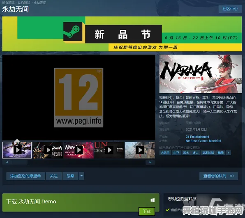Click the Windows platform icon on demo banner
The width and height of the screenshot is (245, 218).
point(153,200)
